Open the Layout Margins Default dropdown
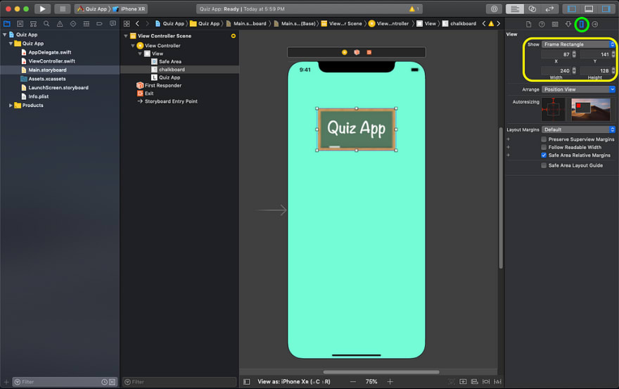Image resolution: width=619 pixels, height=389 pixels. [578, 129]
